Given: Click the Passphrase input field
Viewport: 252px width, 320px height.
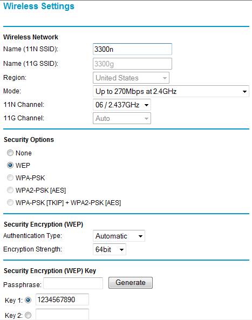Looking at the screenshot, I should click(x=73, y=283).
